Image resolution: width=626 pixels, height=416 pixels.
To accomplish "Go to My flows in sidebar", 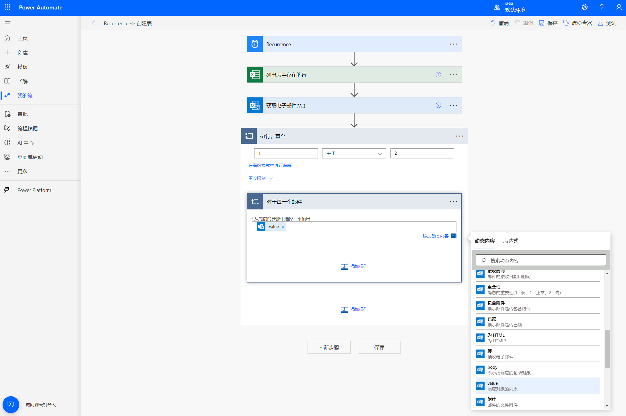I will coord(25,95).
